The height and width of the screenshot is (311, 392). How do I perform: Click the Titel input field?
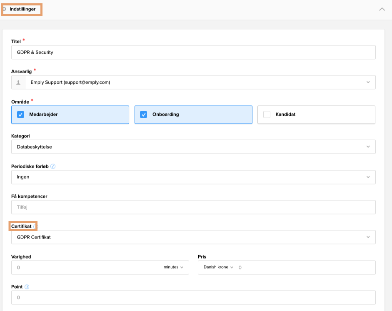[x=193, y=52]
